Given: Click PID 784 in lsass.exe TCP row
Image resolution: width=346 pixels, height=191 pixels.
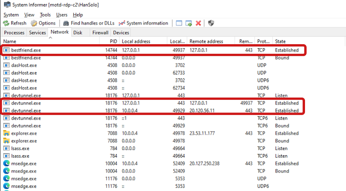Looking at the screenshot, I should (x=113, y=148).
